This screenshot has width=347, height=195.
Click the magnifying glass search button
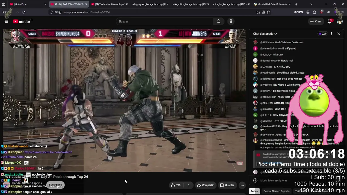click(219, 21)
